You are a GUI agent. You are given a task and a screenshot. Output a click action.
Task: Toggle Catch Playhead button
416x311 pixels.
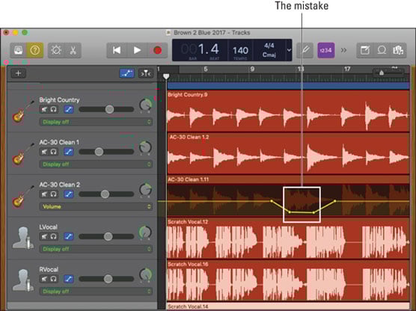point(146,73)
